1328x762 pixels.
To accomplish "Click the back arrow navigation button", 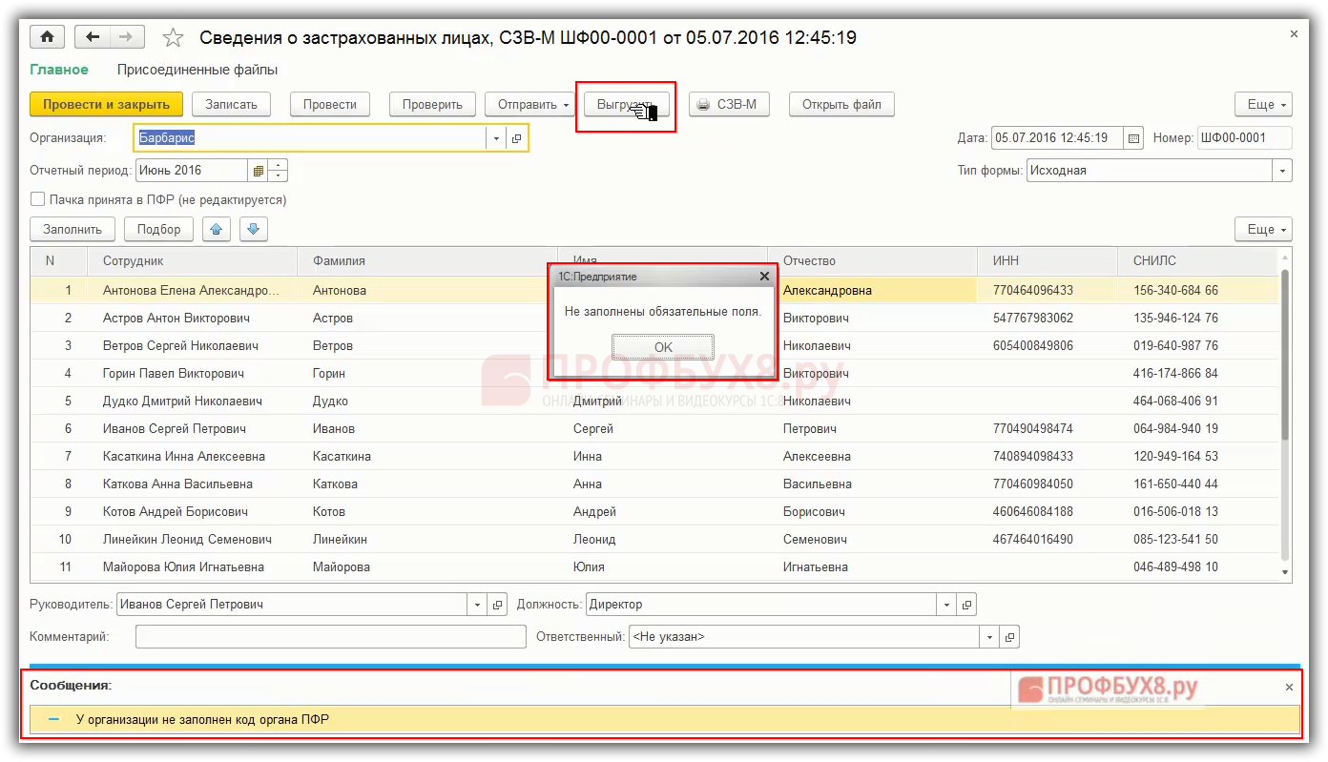I will tap(93, 37).
